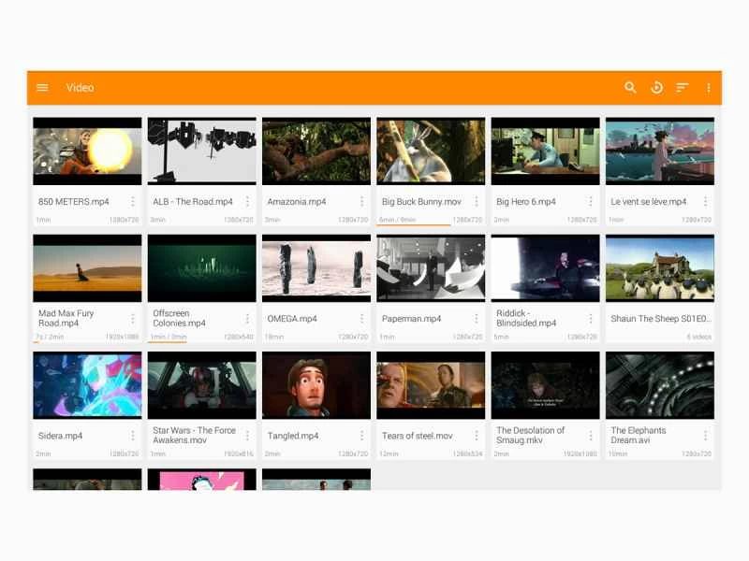The width and height of the screenshot is (749, 561).
Task: Select the Tears of steel.mov title
Action: pos(418,436)
